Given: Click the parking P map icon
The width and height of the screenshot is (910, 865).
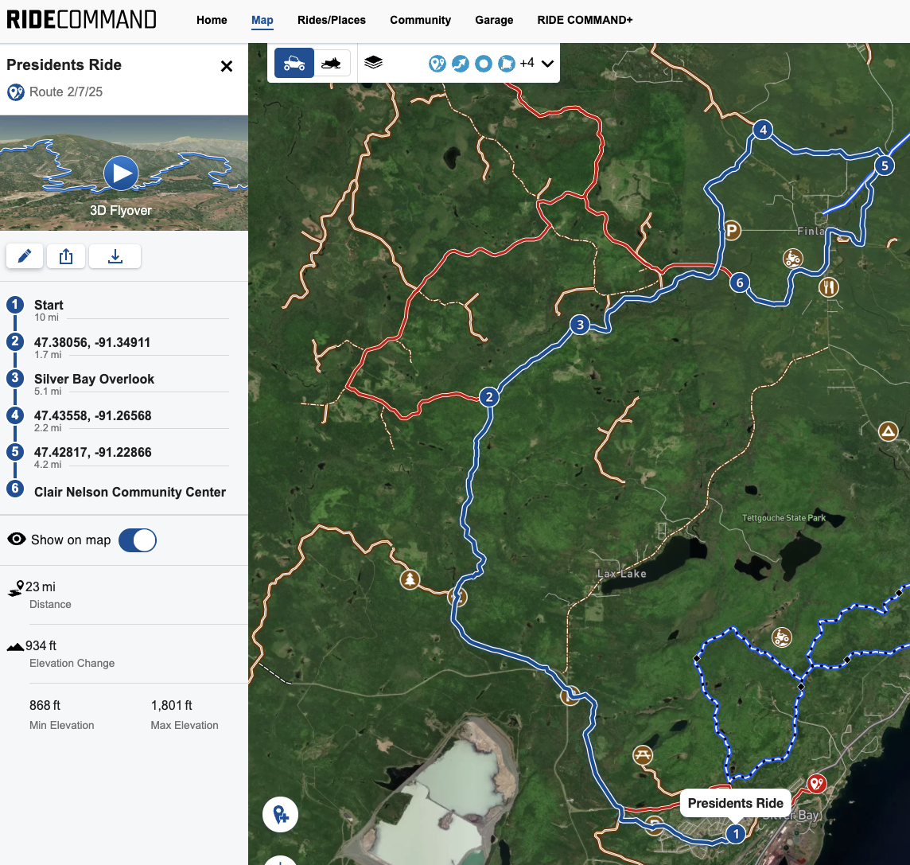Looking at the screenshot, I should click(732, 231).
